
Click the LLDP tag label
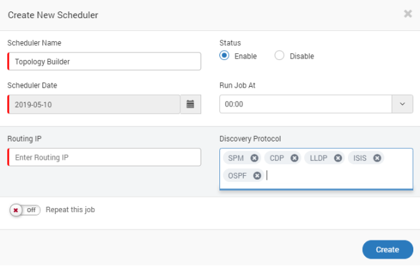click(318, 158)
